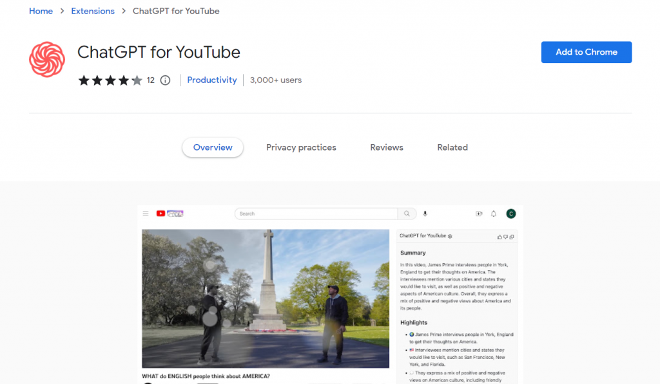Open the YouTube notifications bell

point(494,214)
